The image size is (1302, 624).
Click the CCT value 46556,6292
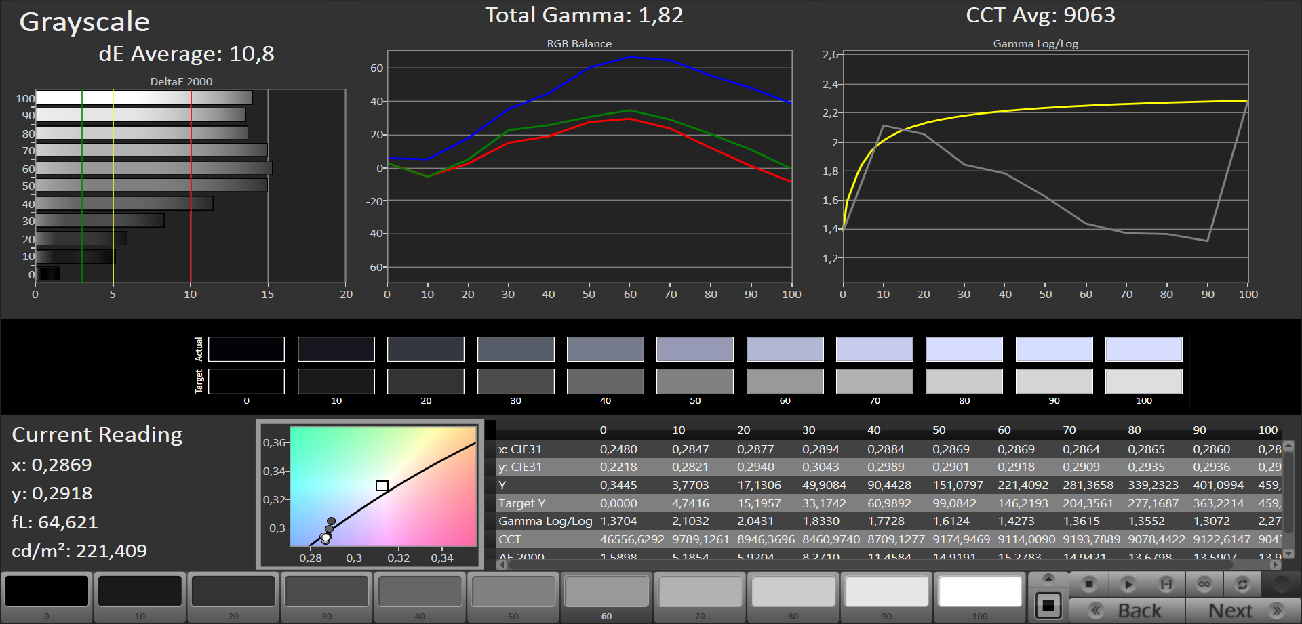(632, 539)
